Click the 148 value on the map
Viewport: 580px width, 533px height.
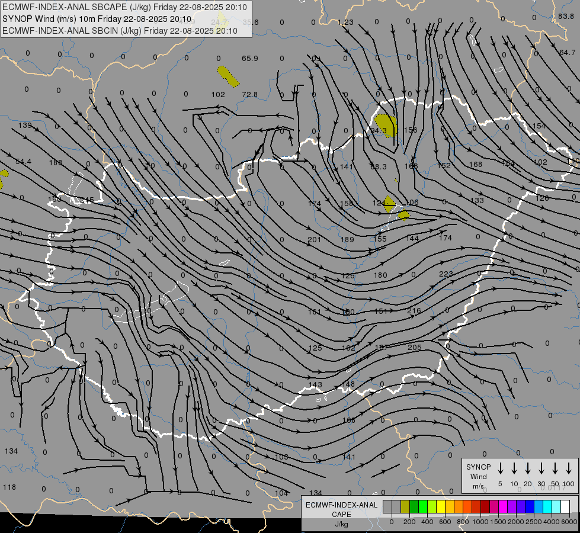pyautogui.click(x=348, y=384)
